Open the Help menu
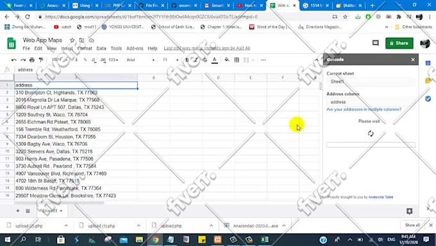Screen dimensions: 436x246 click(153, 48)
